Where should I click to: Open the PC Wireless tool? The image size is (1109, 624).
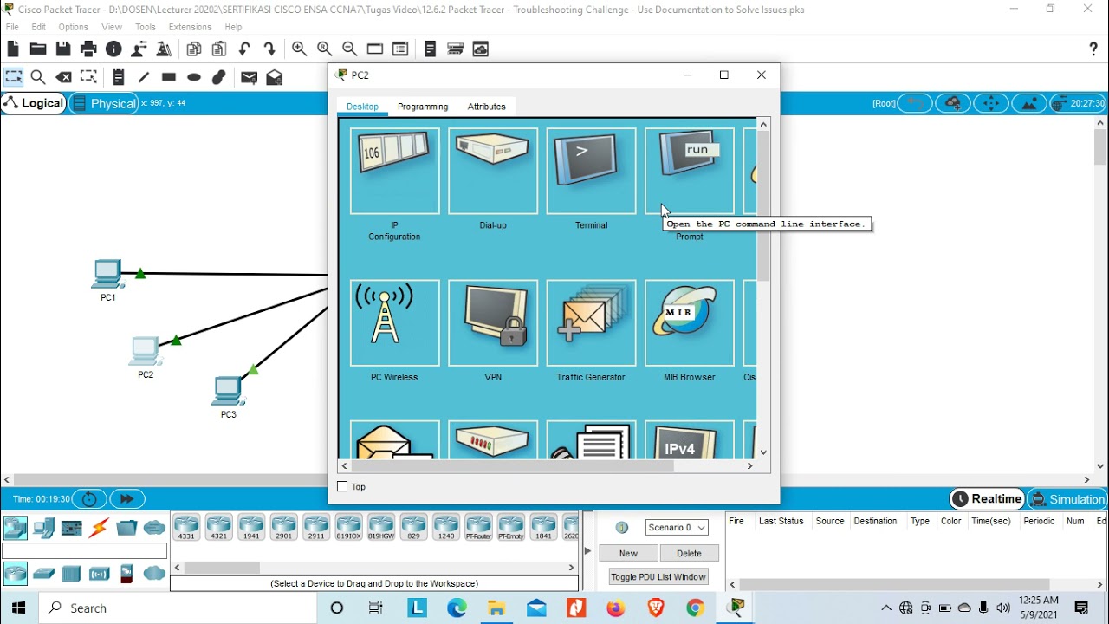pyautogui.click(x=394, y=323)
